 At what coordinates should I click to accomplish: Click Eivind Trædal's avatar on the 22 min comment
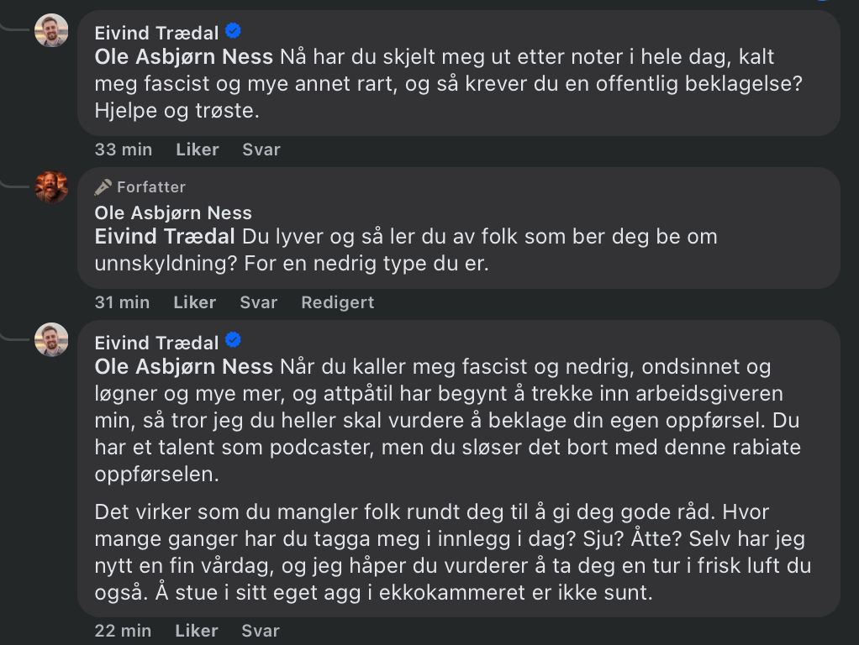coord(51,340)
